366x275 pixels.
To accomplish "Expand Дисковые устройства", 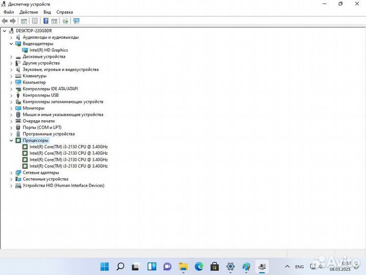I will (x=11, y=57).
